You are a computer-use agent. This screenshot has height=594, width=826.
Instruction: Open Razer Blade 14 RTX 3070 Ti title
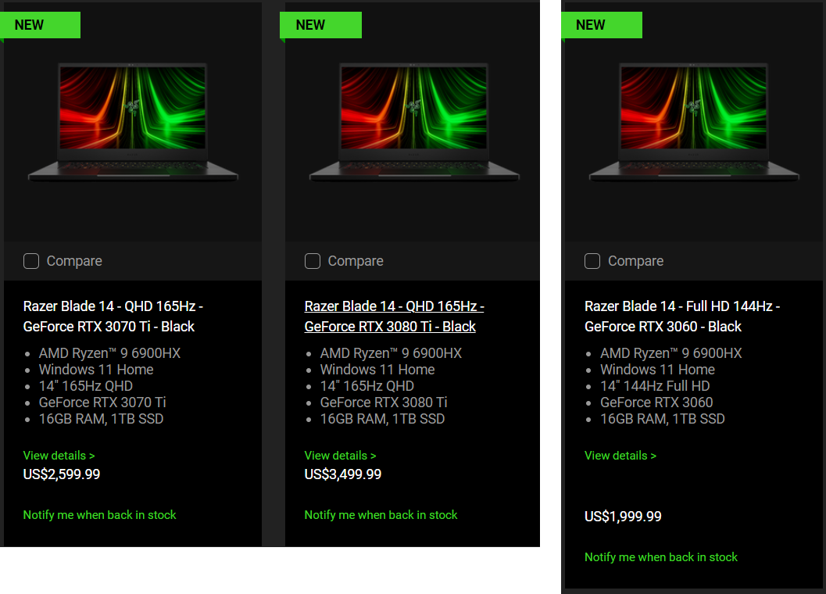[x=113, y=317]
